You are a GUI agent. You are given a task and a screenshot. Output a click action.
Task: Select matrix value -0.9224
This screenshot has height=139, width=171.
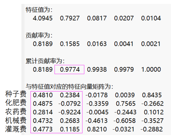coord(69,112)
